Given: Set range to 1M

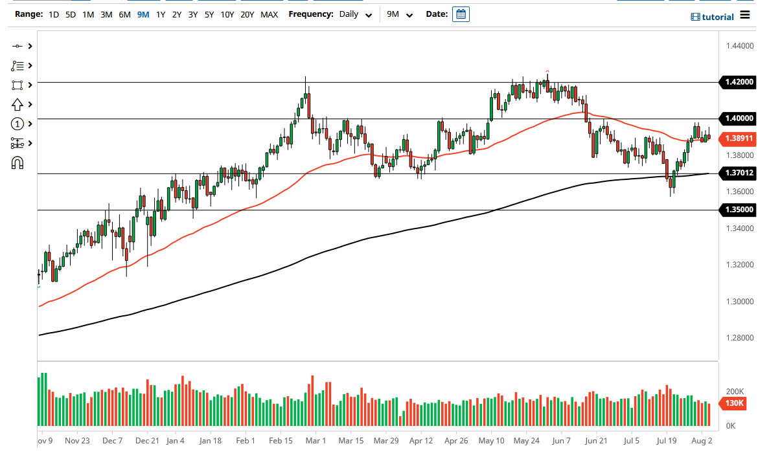Looking at the screenshot, I should click(x=88, y=14).
